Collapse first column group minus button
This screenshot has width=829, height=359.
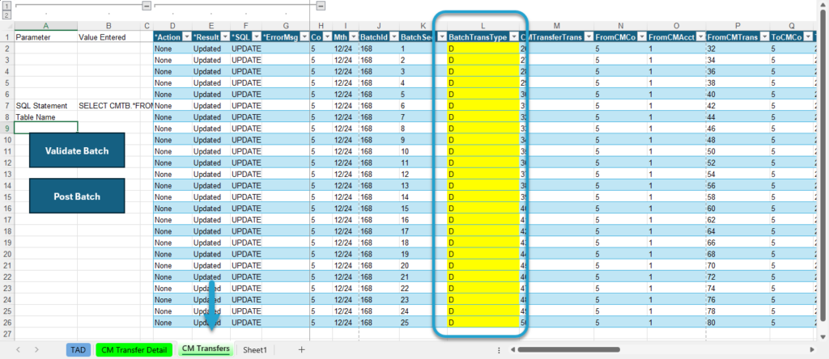pos(147,6)
